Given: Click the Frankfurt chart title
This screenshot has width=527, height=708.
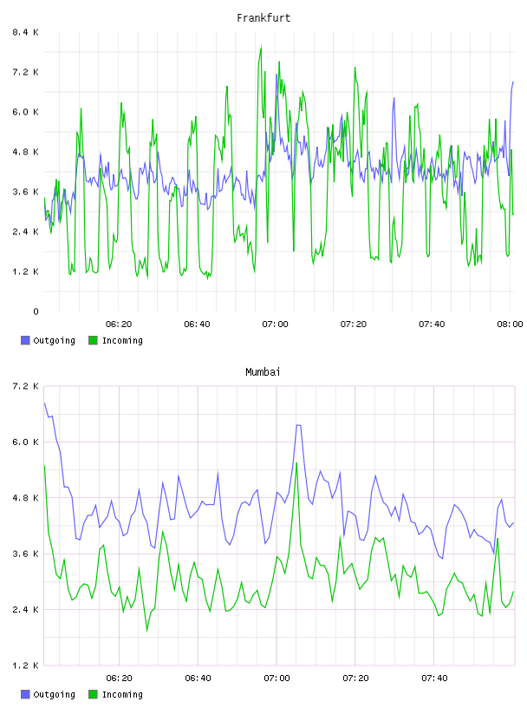Looking at the screenshot, I should pos(263,18).
